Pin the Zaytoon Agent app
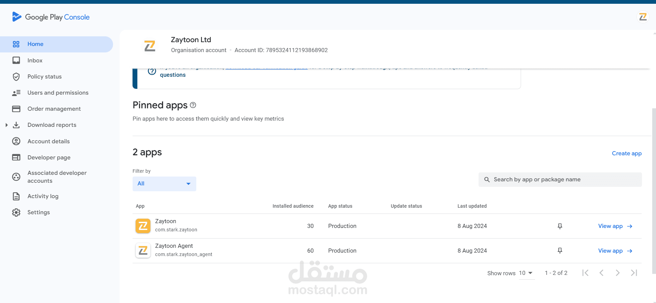656x303 pixels. click(560, 251)
